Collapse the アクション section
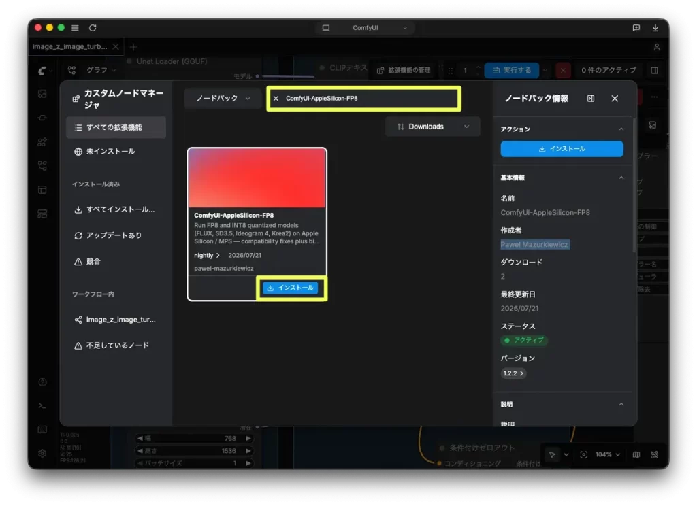 click(621, 129)
